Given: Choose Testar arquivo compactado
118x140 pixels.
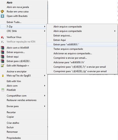Looking at the screenshot, I should tap(68, 49).
